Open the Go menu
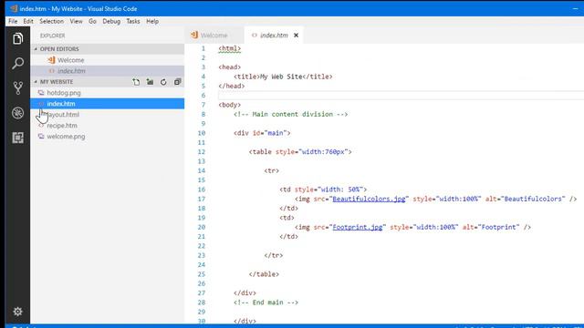The height and width of the screenshot is (328, 584). click(x=92, y=21)
